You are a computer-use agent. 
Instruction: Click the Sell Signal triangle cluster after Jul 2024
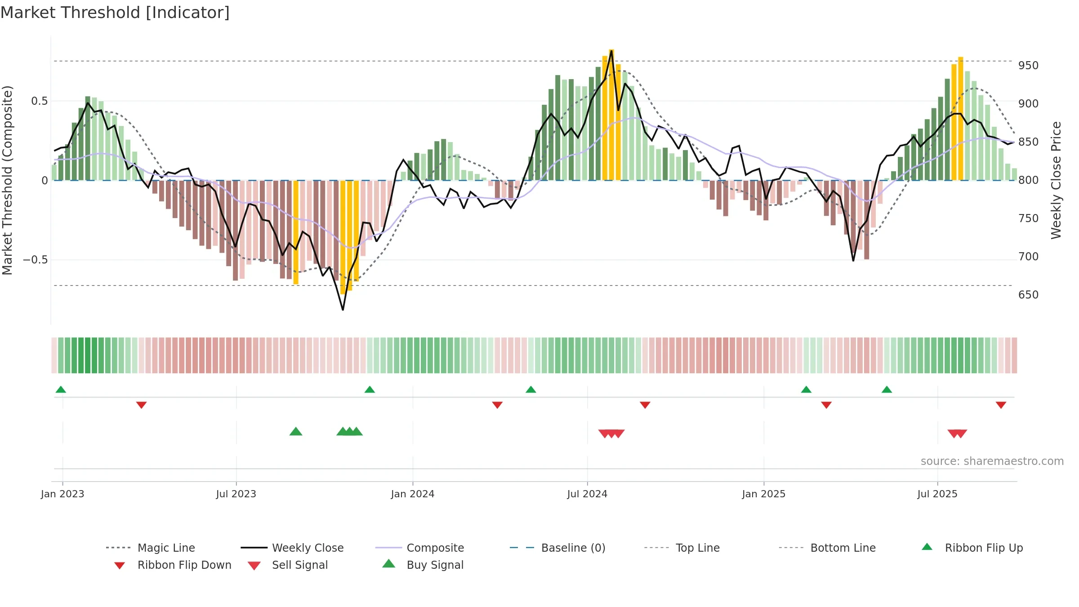click(611, 434)
